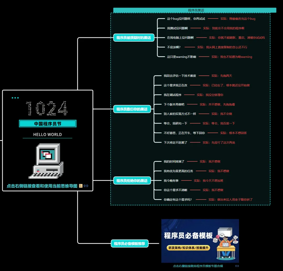The width and height of the screenshot is (283, 271).
Task: Click the 点击右侧链接跳转程序员模板专题合辑 caption
Action: [x=198, y=266]
